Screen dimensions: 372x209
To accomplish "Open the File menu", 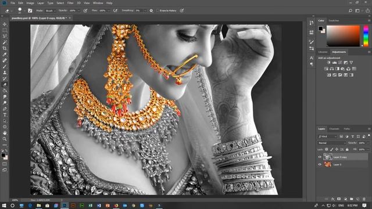I will [x=13, y=3].
